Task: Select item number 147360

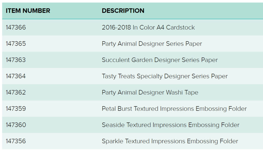Action: 16,125
